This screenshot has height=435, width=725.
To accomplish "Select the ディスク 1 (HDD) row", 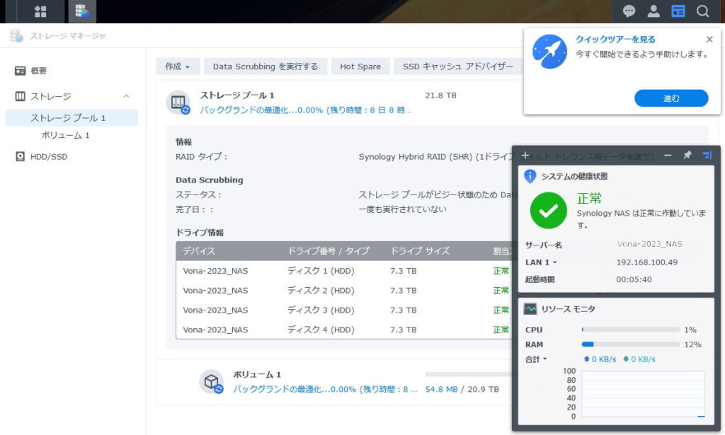I will (345, 271).
